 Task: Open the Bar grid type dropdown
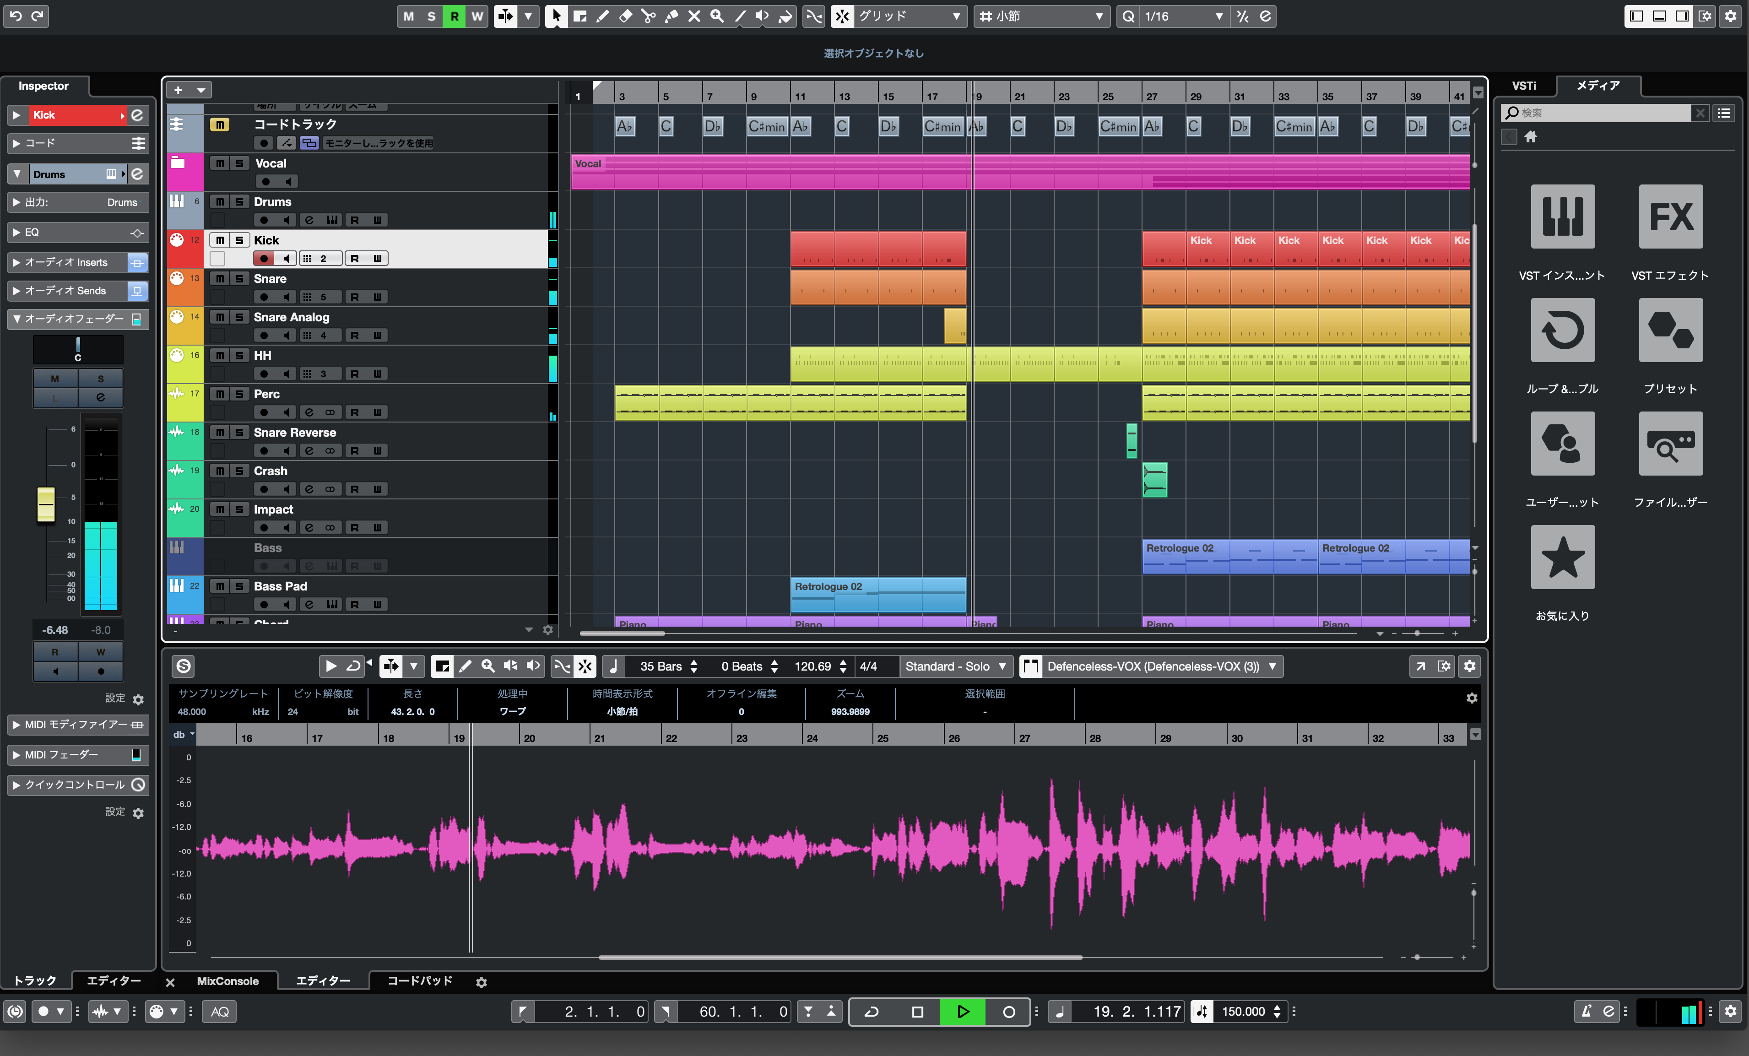click(x=1041, y=16)
